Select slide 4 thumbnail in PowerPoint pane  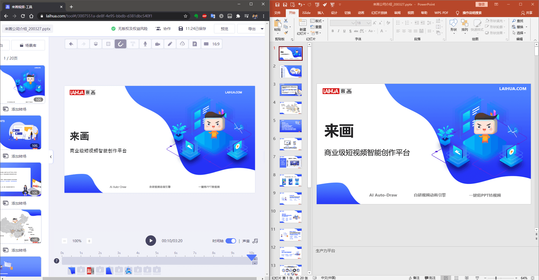tap(291, 108)
